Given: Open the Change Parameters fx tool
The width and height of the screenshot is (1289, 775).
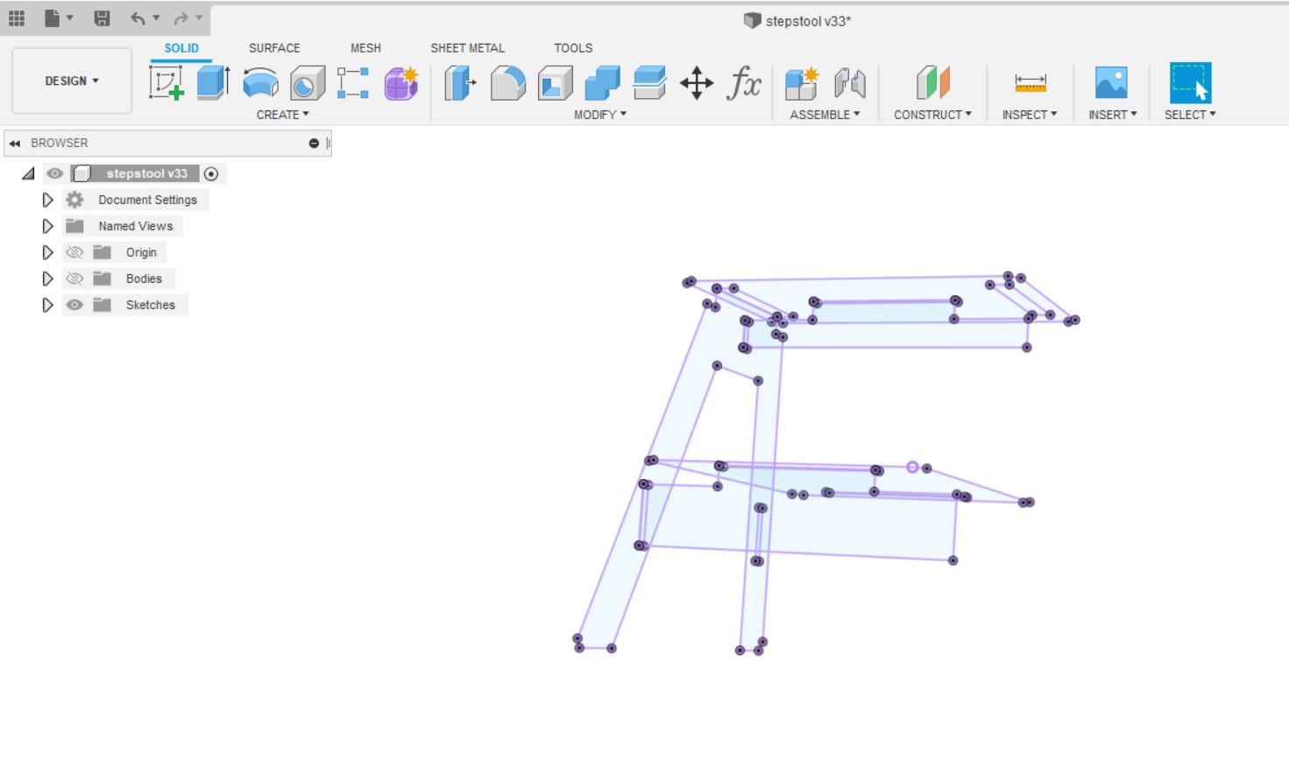Looking at the screenshot, I should 745,83.
